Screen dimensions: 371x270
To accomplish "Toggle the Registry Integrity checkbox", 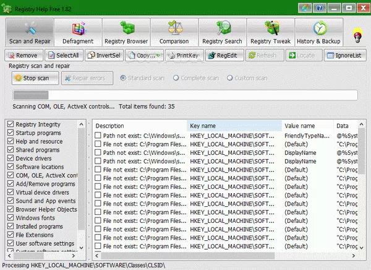I will 11,124.
